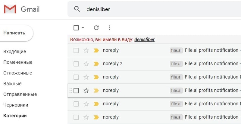Image resolution: width=241 pixels, height=124 pixels.
Task: Check the highlighted fourth email's checkbox
Action: click(76, 91)
